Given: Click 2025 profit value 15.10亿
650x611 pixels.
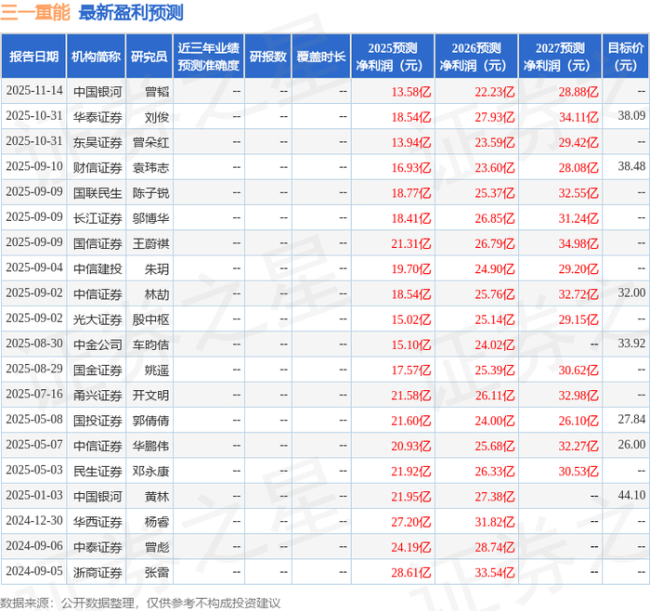Looking at the screenshot, I should click(411, 344).
